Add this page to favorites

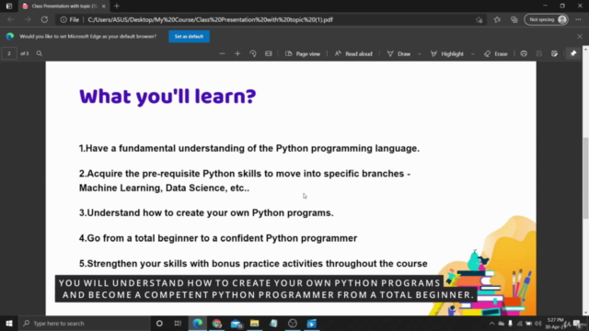(x=479, y=20)
